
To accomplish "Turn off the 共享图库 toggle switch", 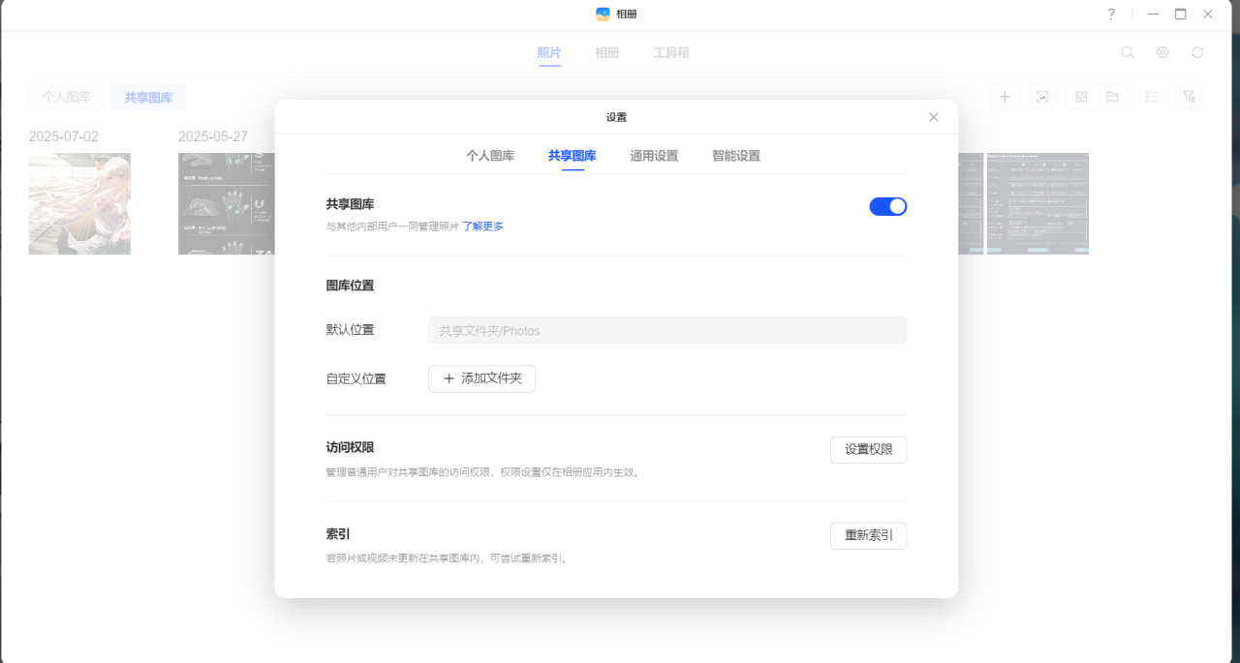I will click(888, 206).
